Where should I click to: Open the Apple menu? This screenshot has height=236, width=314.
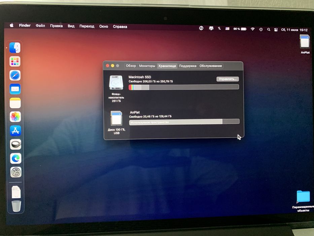pyautogui.click(x=12, y=25)
